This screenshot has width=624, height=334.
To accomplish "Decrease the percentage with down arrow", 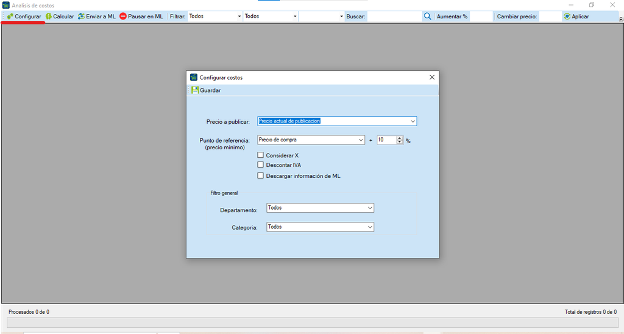I will pos(400,142).
